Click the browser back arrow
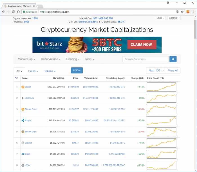 [3, 12]
